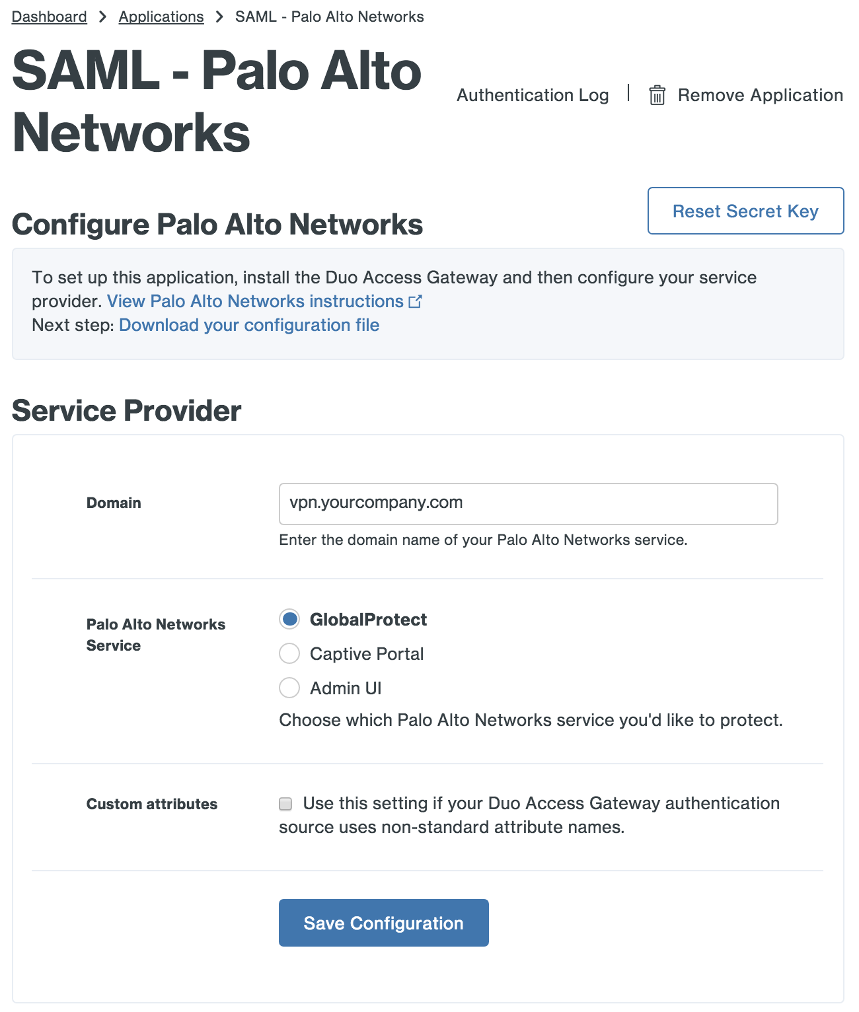Screen dimensions: 859x1012
Task: Select the Captive Portal radio button
Action: (289, 653)
